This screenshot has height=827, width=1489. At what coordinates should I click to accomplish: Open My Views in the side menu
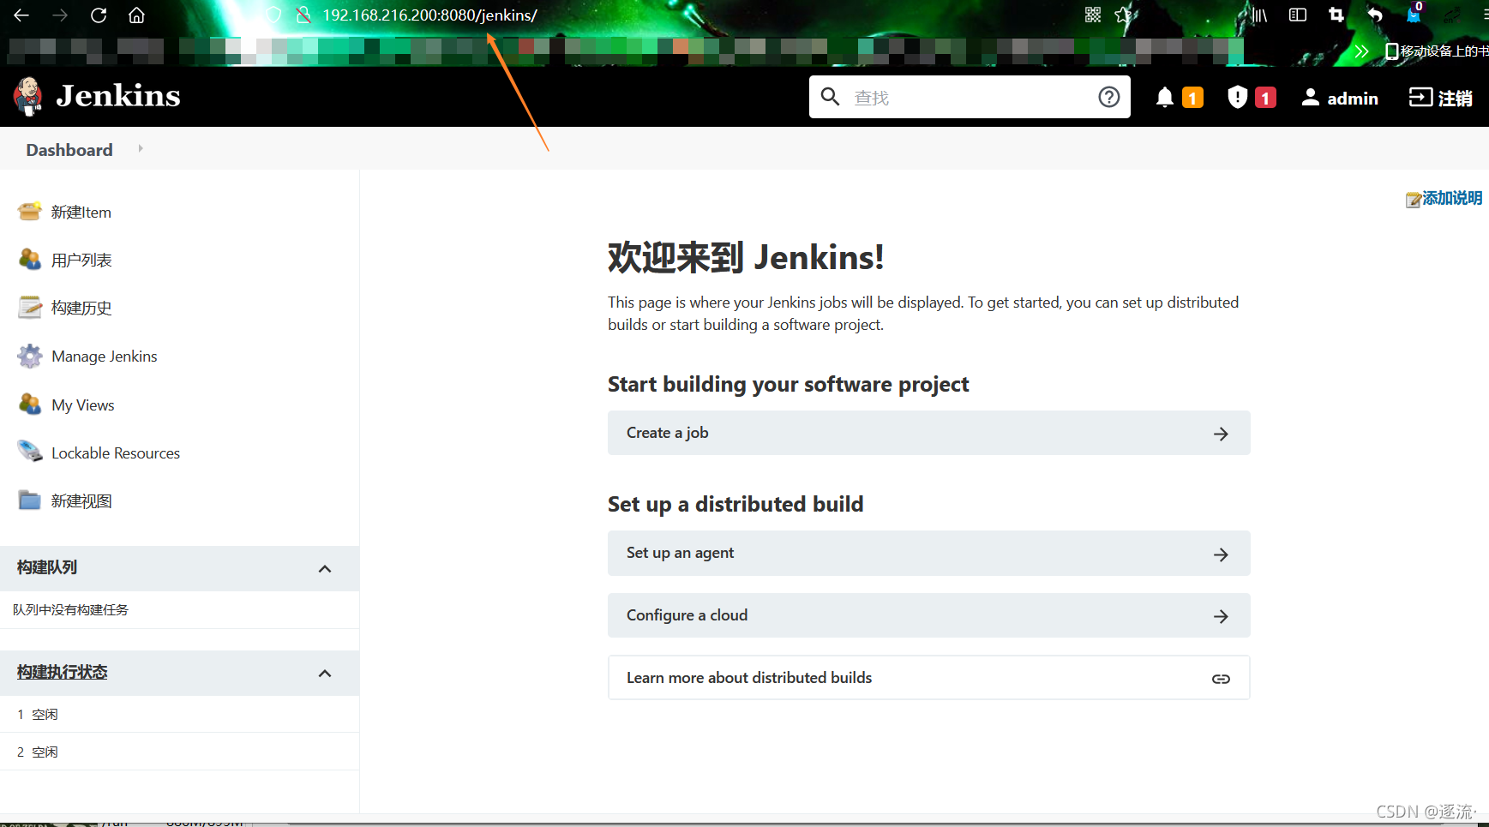point(83,405)
